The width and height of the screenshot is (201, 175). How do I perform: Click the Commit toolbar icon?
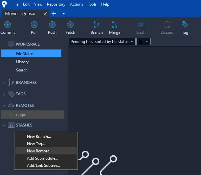point(8,25)
